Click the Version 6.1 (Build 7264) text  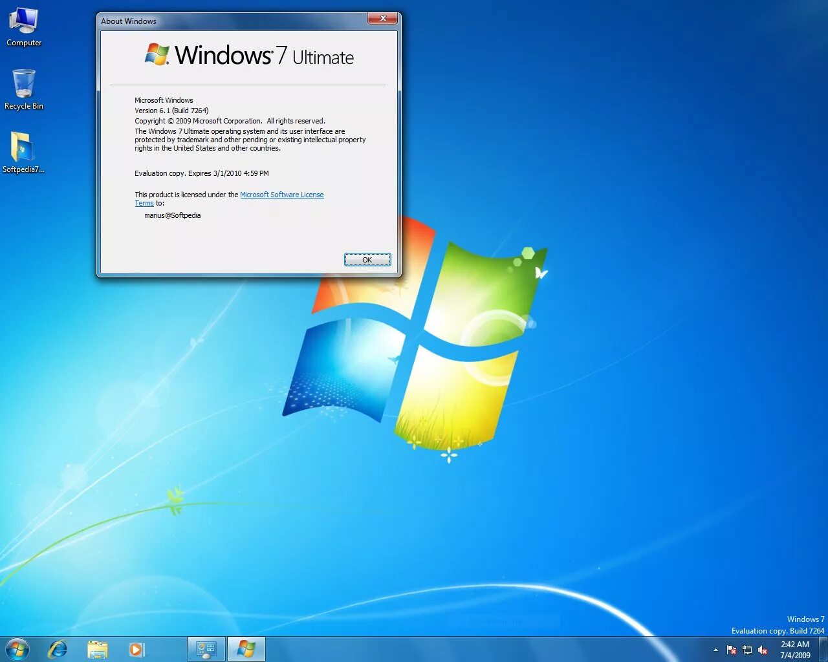171,111
